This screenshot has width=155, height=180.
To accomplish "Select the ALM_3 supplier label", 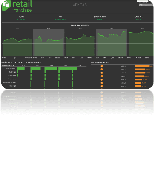I will pyautogui.click(x=123, y=73).
